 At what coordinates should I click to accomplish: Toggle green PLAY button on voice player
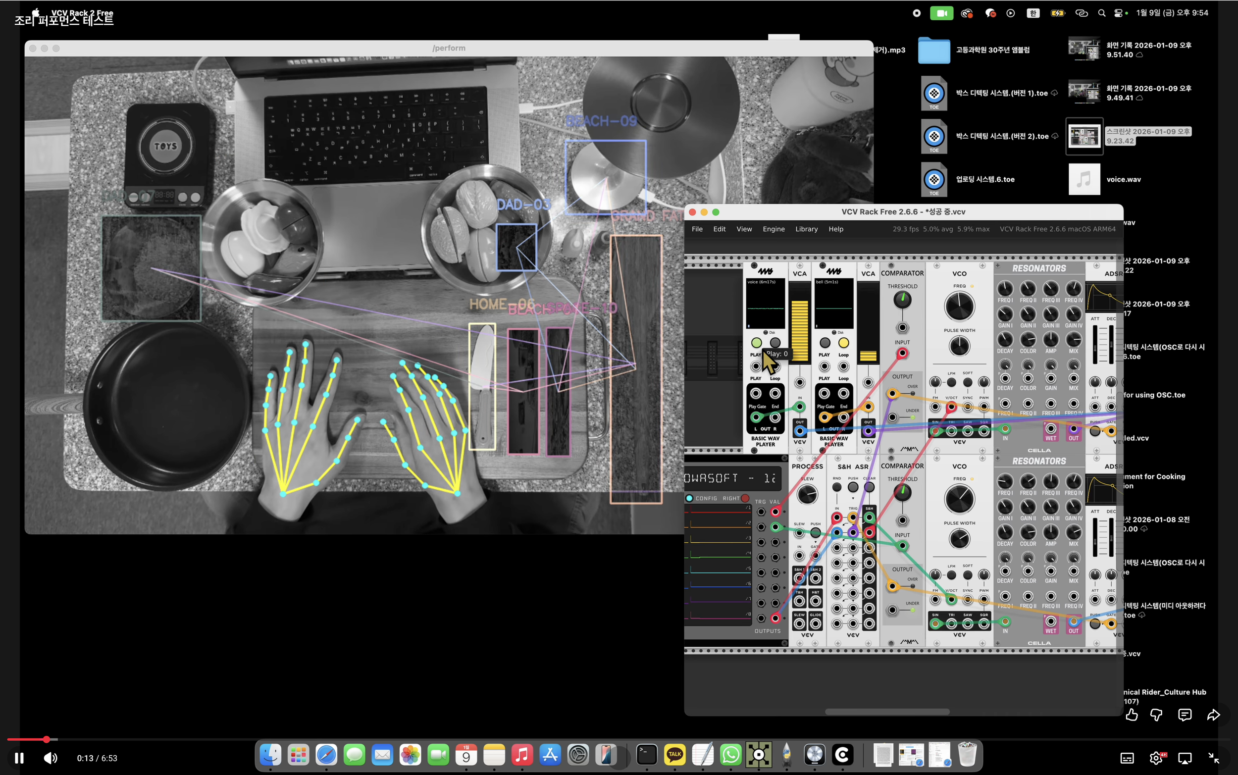[756, 342]
